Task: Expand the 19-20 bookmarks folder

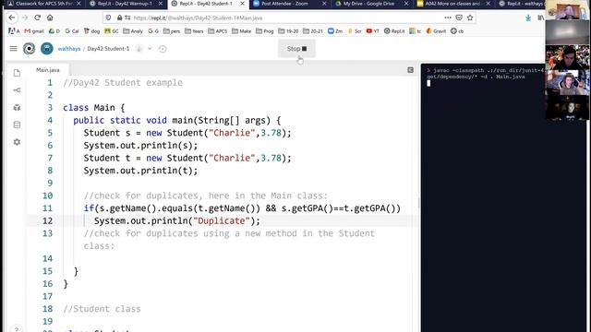Action: tap(288, 31)
